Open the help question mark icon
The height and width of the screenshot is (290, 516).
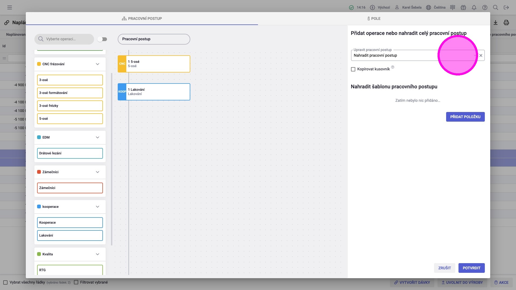tap(485, 8)
